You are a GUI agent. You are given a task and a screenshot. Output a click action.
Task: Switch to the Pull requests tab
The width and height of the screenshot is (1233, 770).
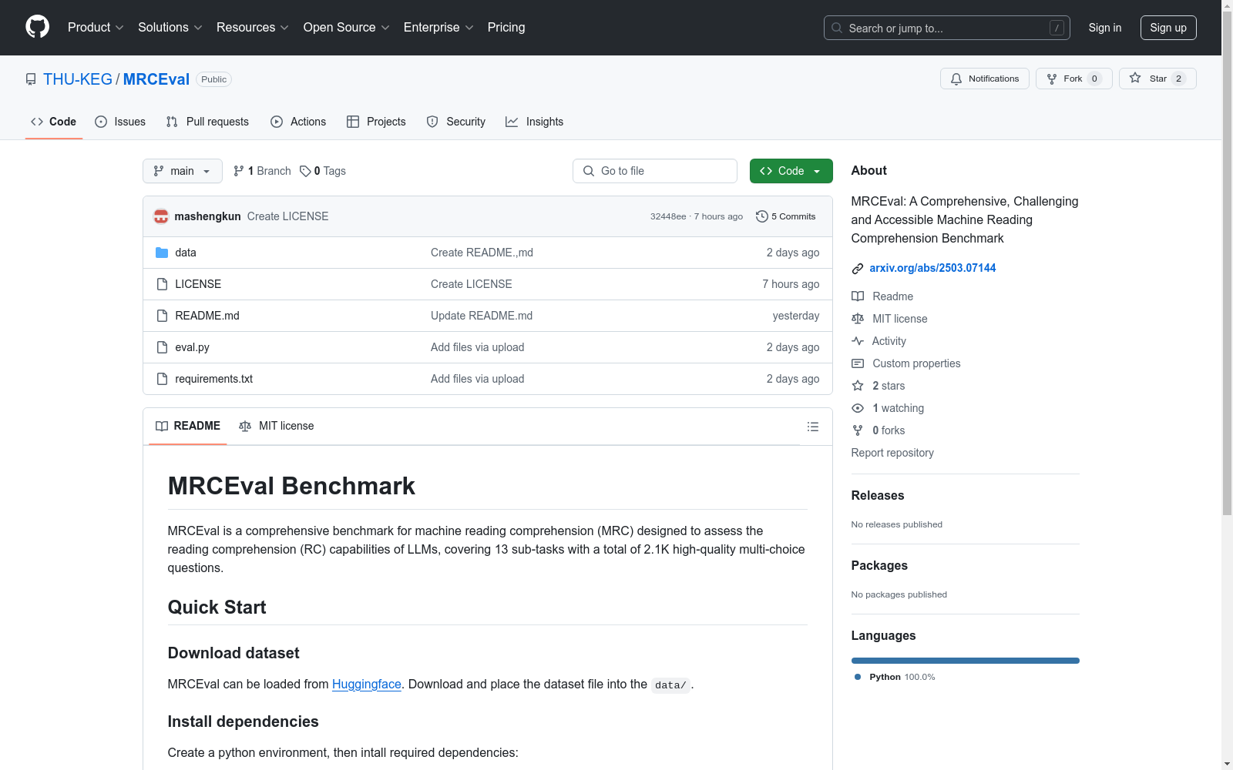pyautogui.click(x=207, y=122)
